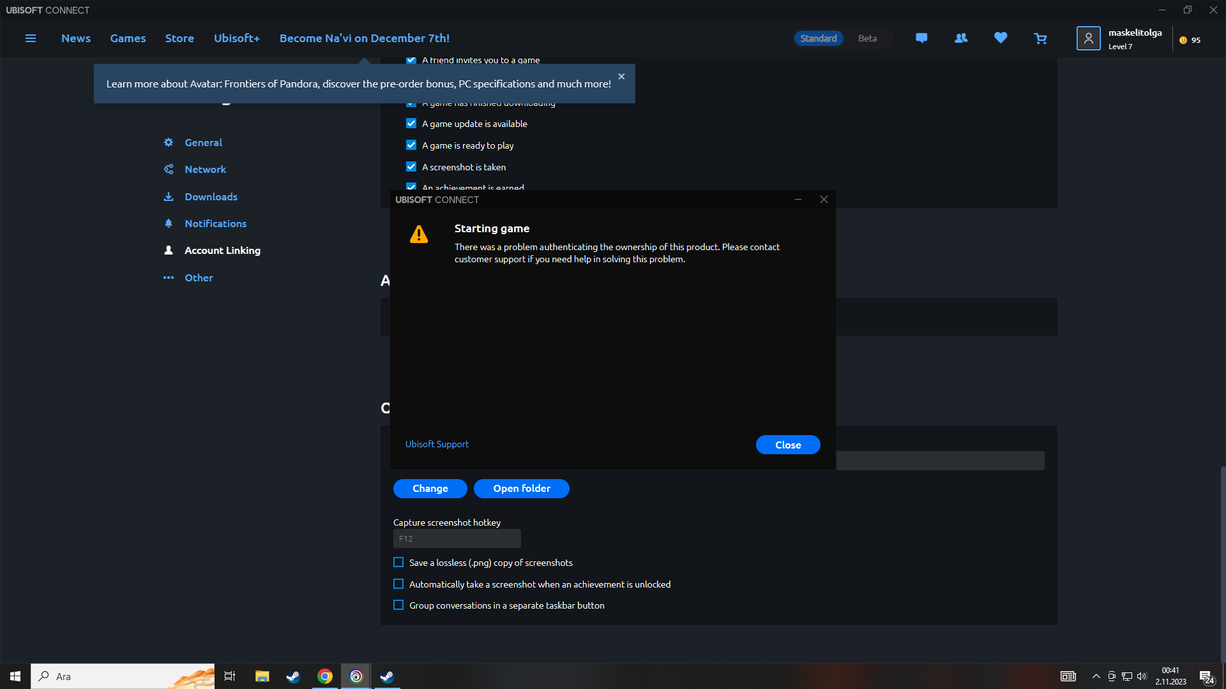
Task: Open the wishlist heart icon
Action: [x=1000, y=38]
